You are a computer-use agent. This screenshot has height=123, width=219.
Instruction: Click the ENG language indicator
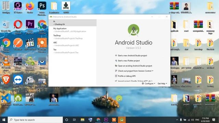(197, 120)
